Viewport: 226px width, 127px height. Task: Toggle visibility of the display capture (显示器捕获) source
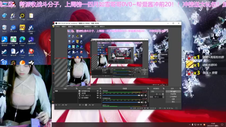[x=98, y=98]
